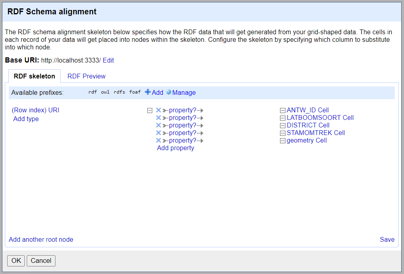Delete the property linked to LATBOOMSOORT Cell
404x274 pixels.
click(158, 118)
